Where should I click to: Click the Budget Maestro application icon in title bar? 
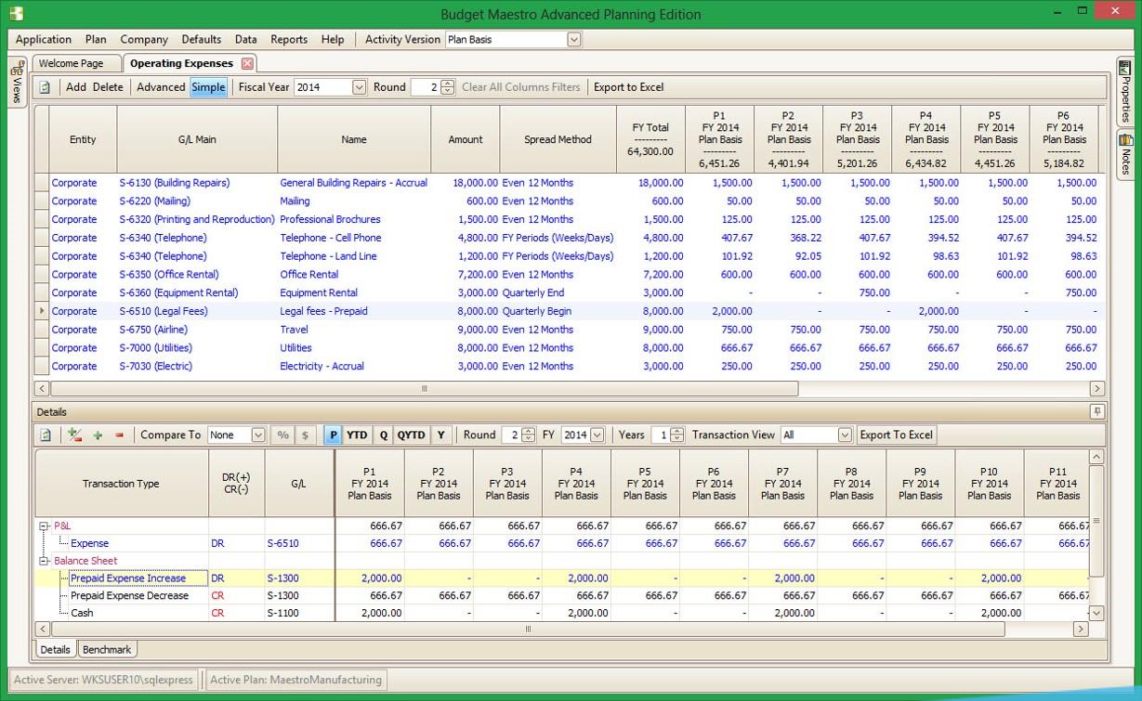tap(15, 13)
